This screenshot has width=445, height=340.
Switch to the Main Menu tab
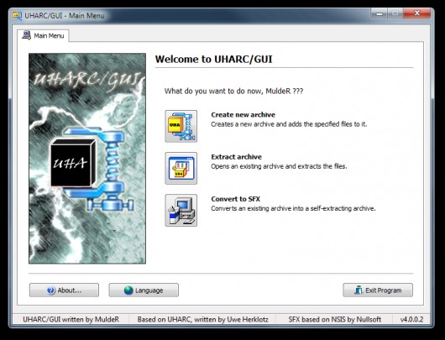(x=43, y=35)
